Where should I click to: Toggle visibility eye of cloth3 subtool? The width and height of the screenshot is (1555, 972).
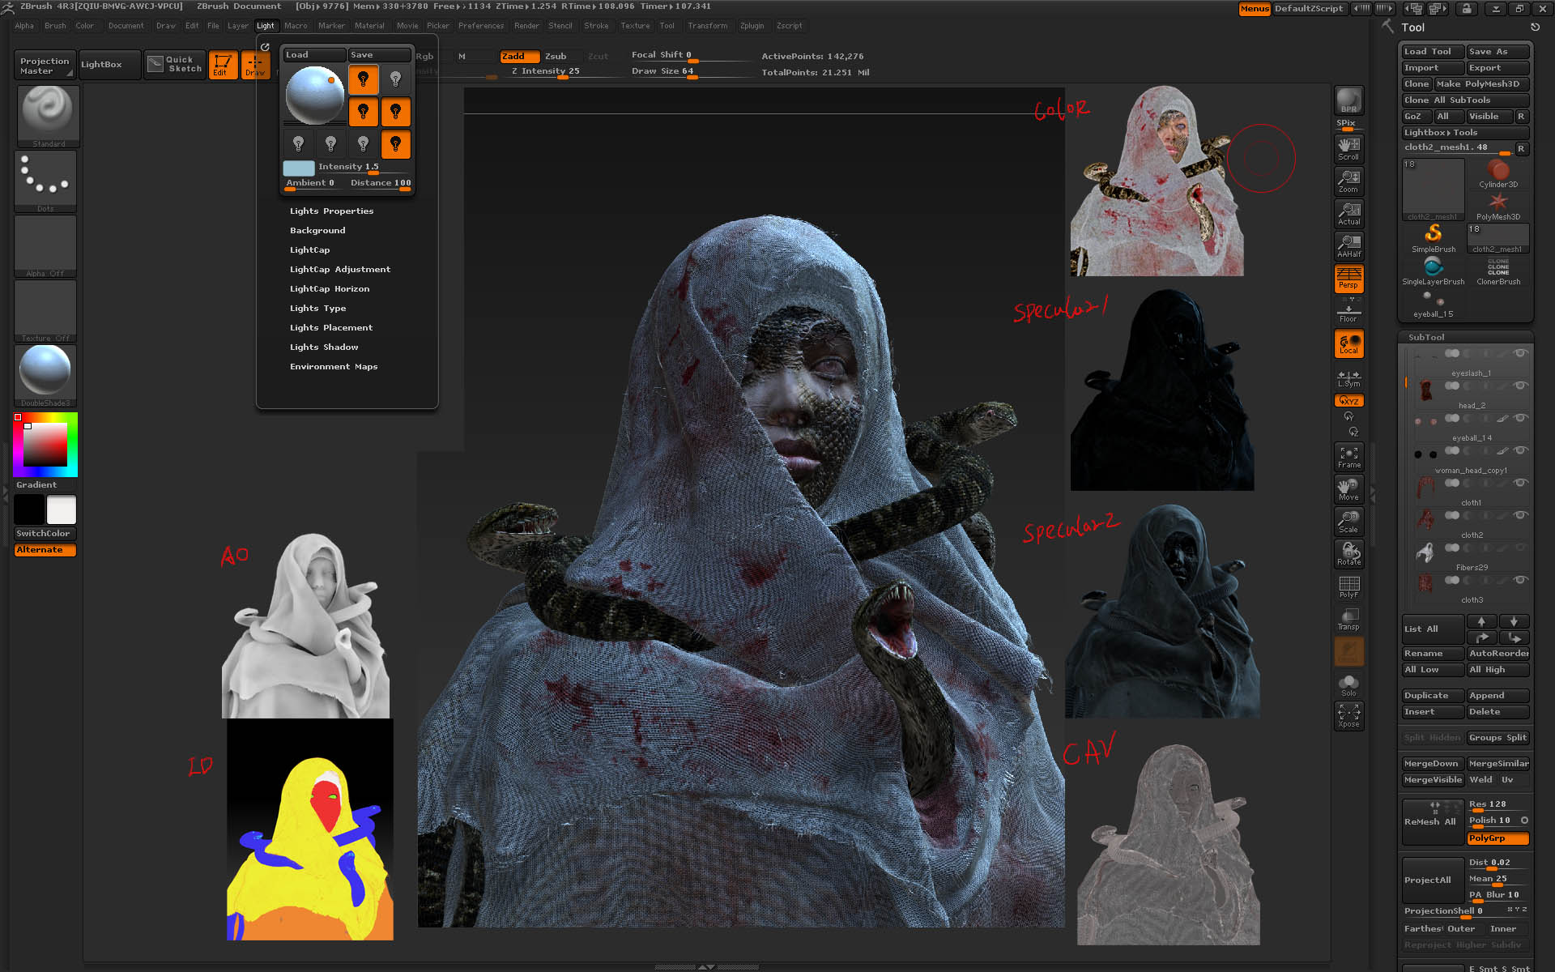click(x=1520, y=580)
